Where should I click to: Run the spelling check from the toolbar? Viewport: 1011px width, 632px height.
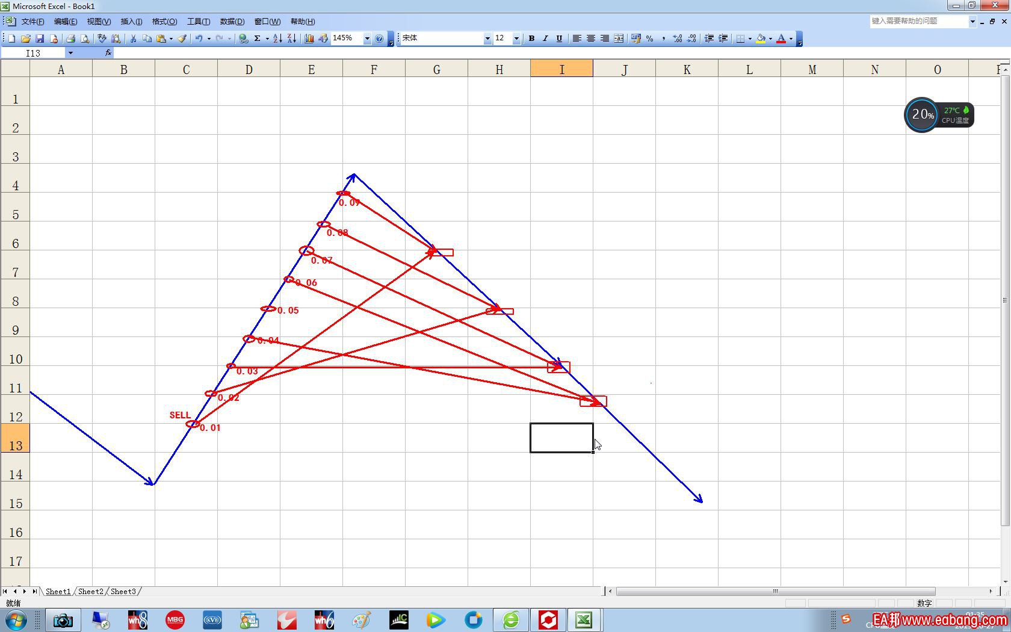point(102,39)
